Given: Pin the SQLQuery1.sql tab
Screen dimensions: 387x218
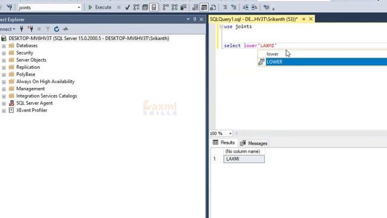Looking at the screenshot, I should [304, 19].
